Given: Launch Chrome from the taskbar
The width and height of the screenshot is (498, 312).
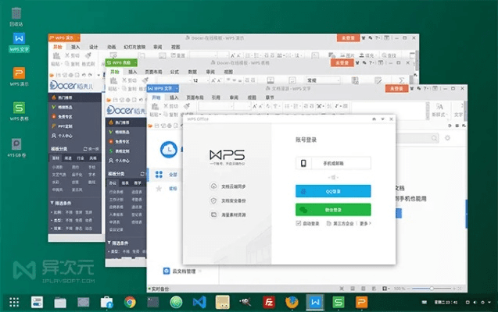Looking at the screenshot, I should click(x=130, y=301).
